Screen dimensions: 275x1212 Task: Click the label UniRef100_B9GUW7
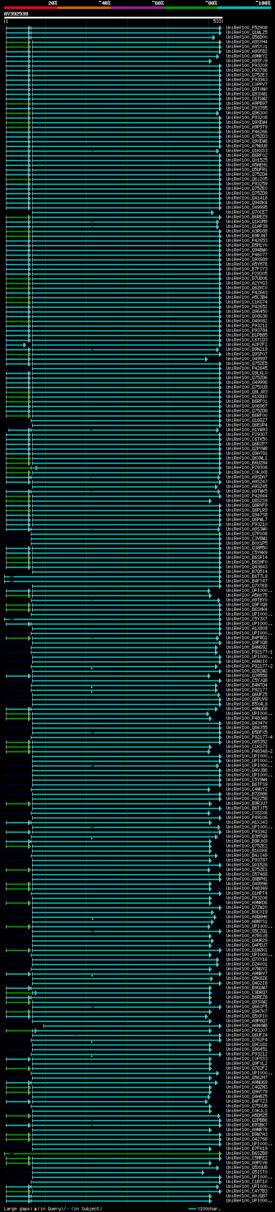[247, 988]
